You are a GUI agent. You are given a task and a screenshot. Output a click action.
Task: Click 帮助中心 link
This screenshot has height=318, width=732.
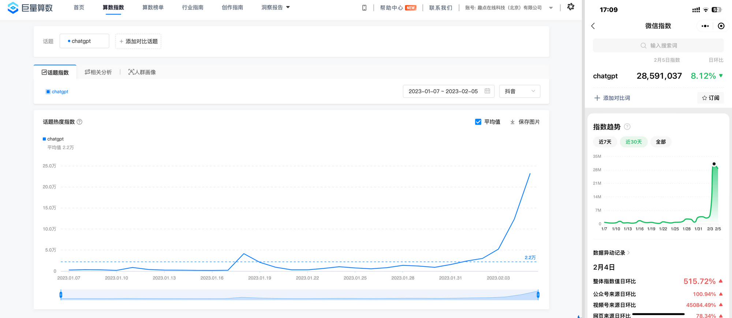391,8
